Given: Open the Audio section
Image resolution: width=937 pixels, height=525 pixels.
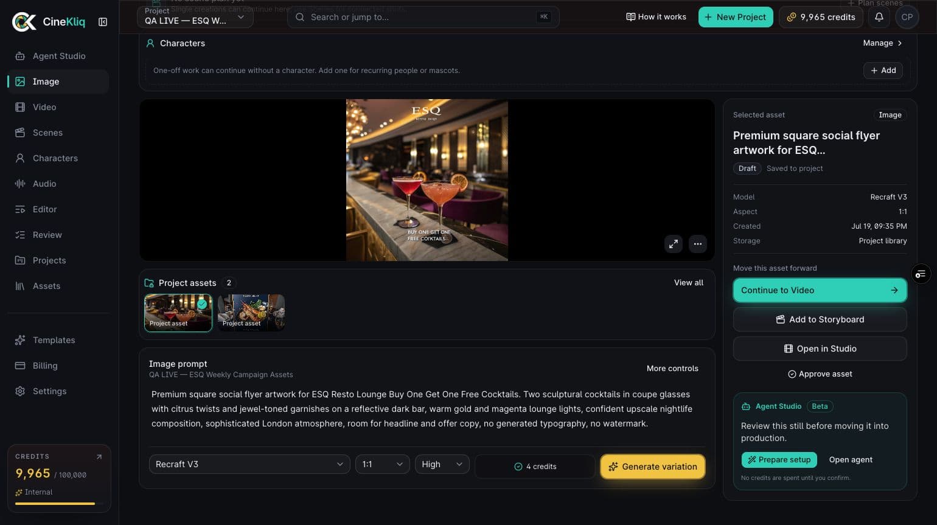Looking at the screenshot, I should (58, 184).
